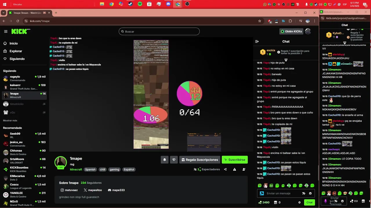Open the popout chat page info icon
The height and width of the screenshot is (208, 371).
[322, 18]
